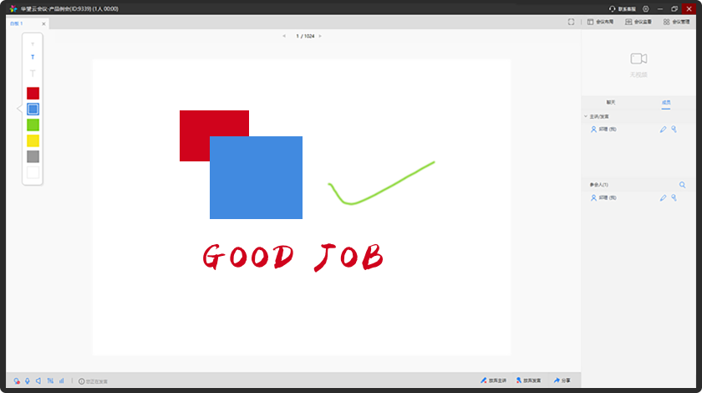
Task: Select the medium text size option
Action: pyautogui.click(x=33, y=58)
